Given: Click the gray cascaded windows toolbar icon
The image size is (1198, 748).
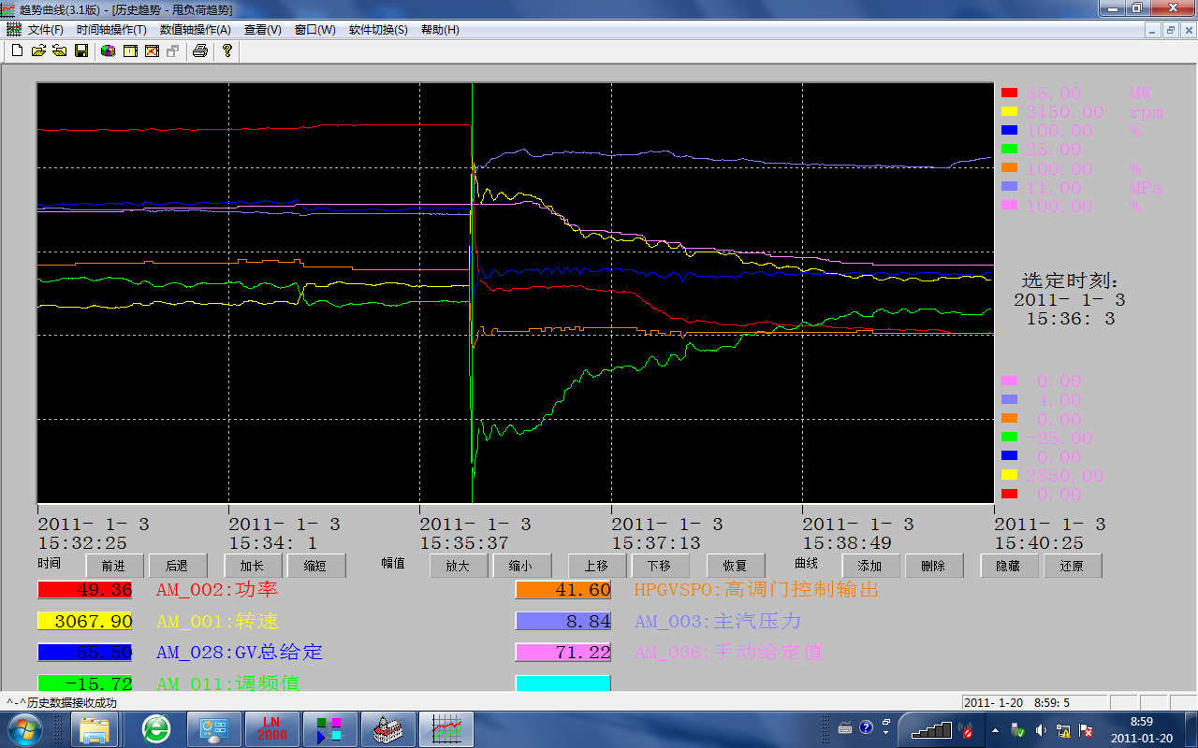Looking at the screenshot, I should click(x=173, y=50).
